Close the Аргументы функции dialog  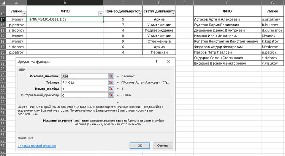169,62
